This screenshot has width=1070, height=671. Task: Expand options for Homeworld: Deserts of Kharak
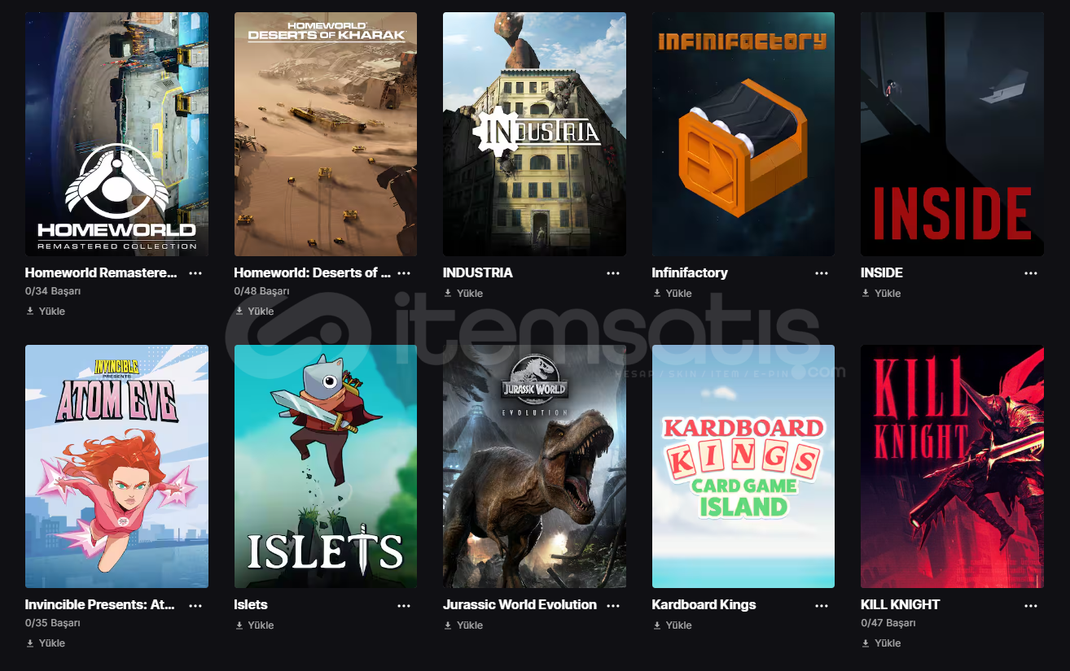[404, 273]
